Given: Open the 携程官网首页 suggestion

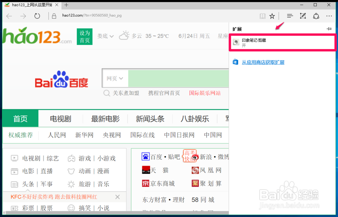Looking at the screenshot, I should [164, 93].
